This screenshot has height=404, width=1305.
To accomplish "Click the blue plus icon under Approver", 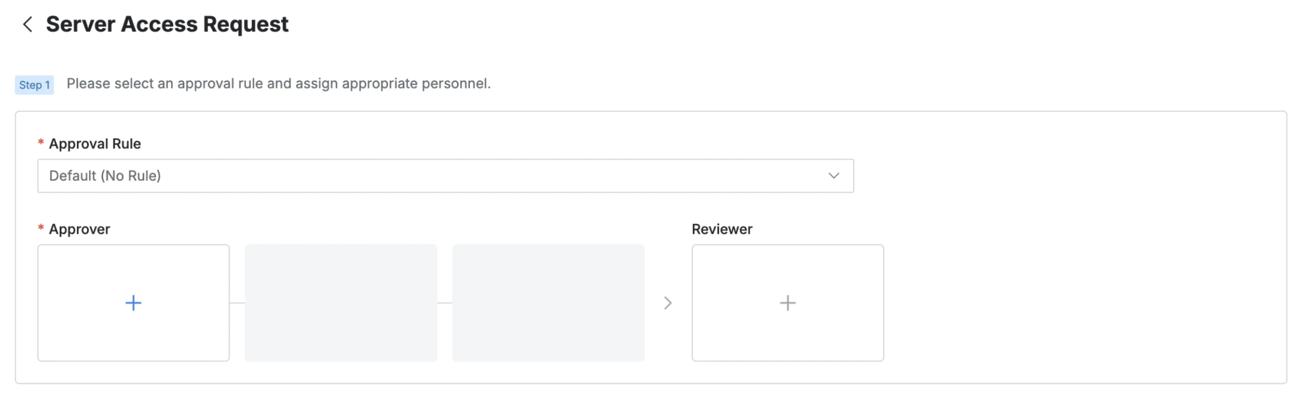I will coord(133,303).
